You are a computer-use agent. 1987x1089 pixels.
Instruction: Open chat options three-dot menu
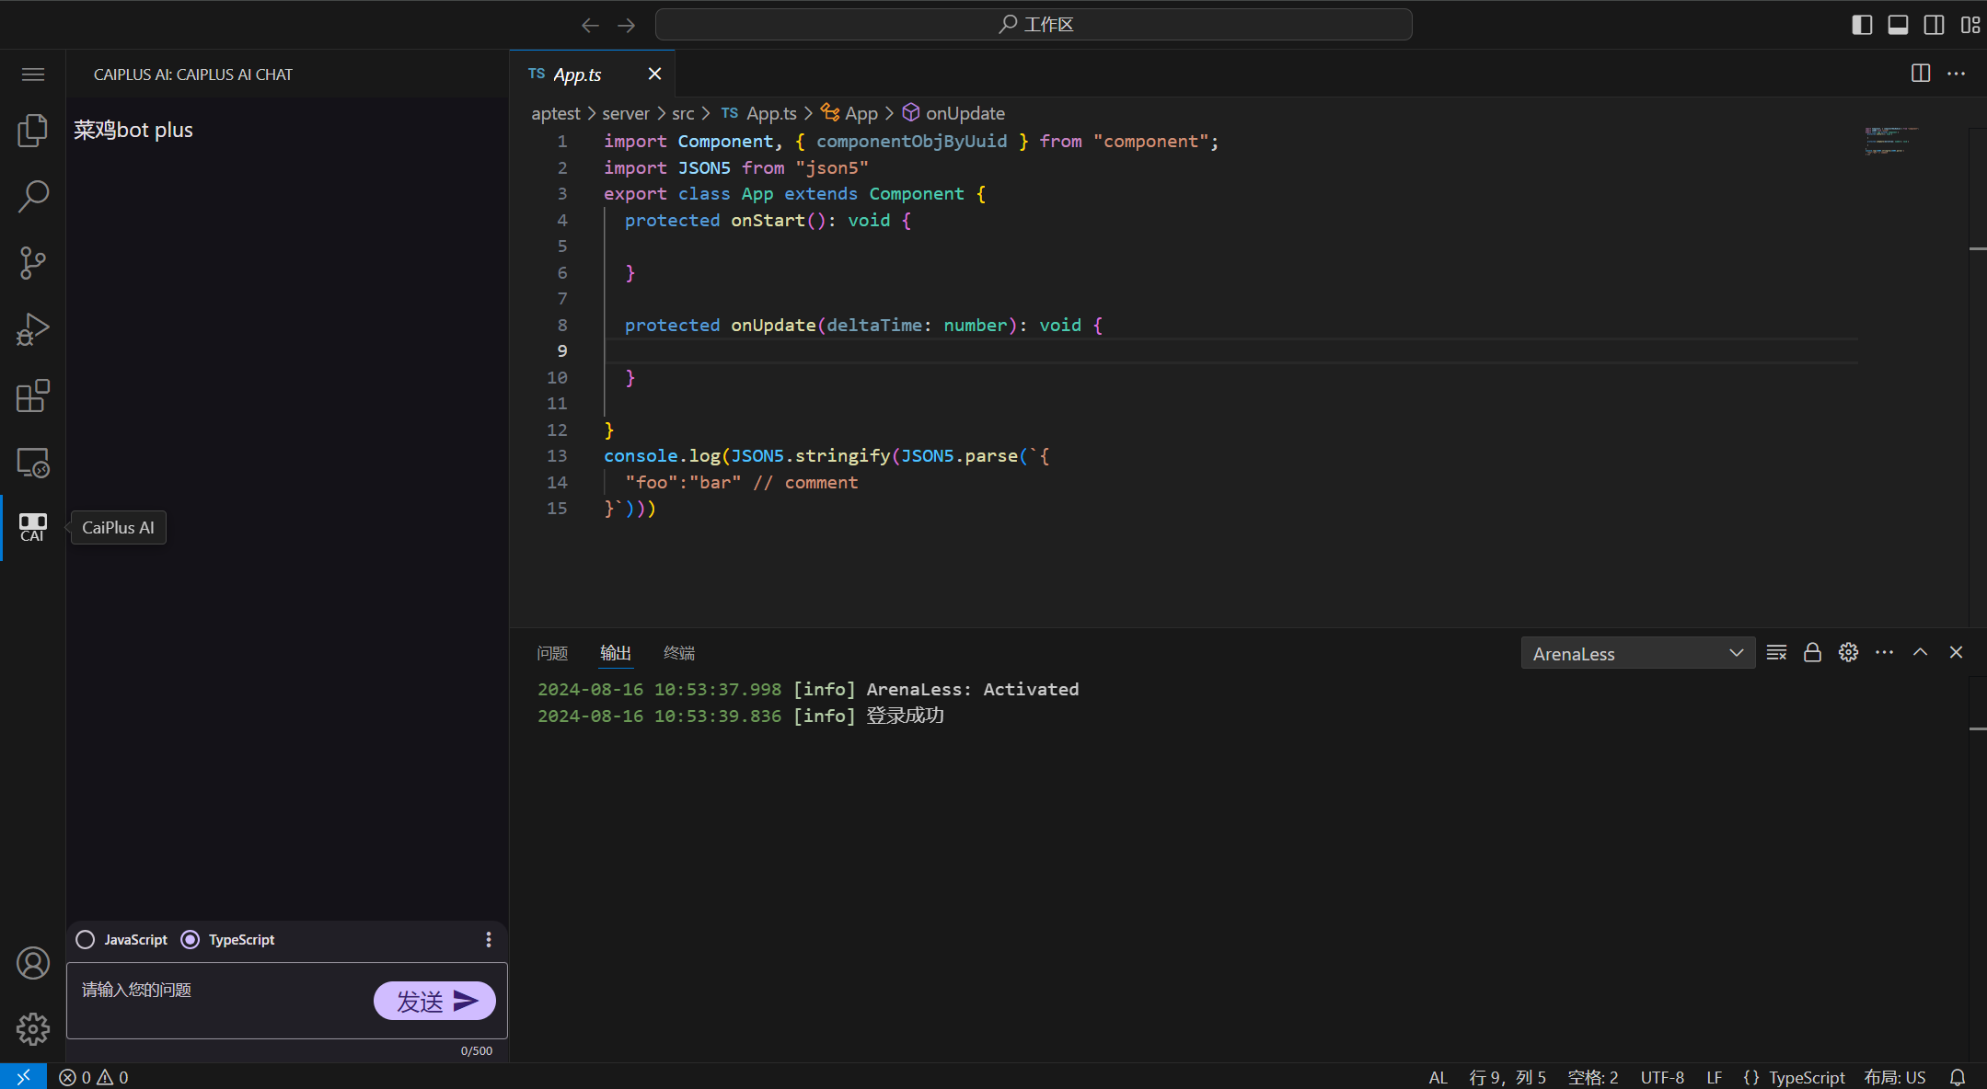[x=488, y=939]
